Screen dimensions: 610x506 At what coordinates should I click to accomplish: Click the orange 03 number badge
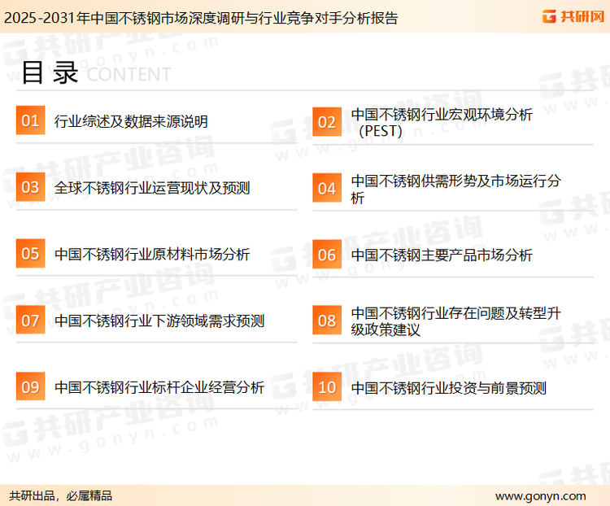coord(30,187)
